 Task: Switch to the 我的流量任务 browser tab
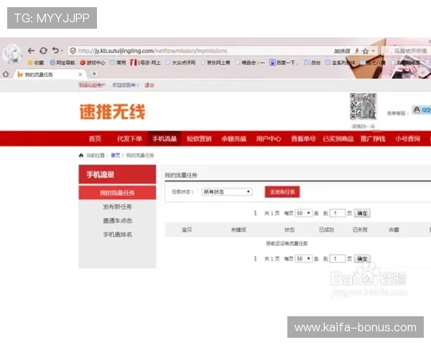pos(50,75)
